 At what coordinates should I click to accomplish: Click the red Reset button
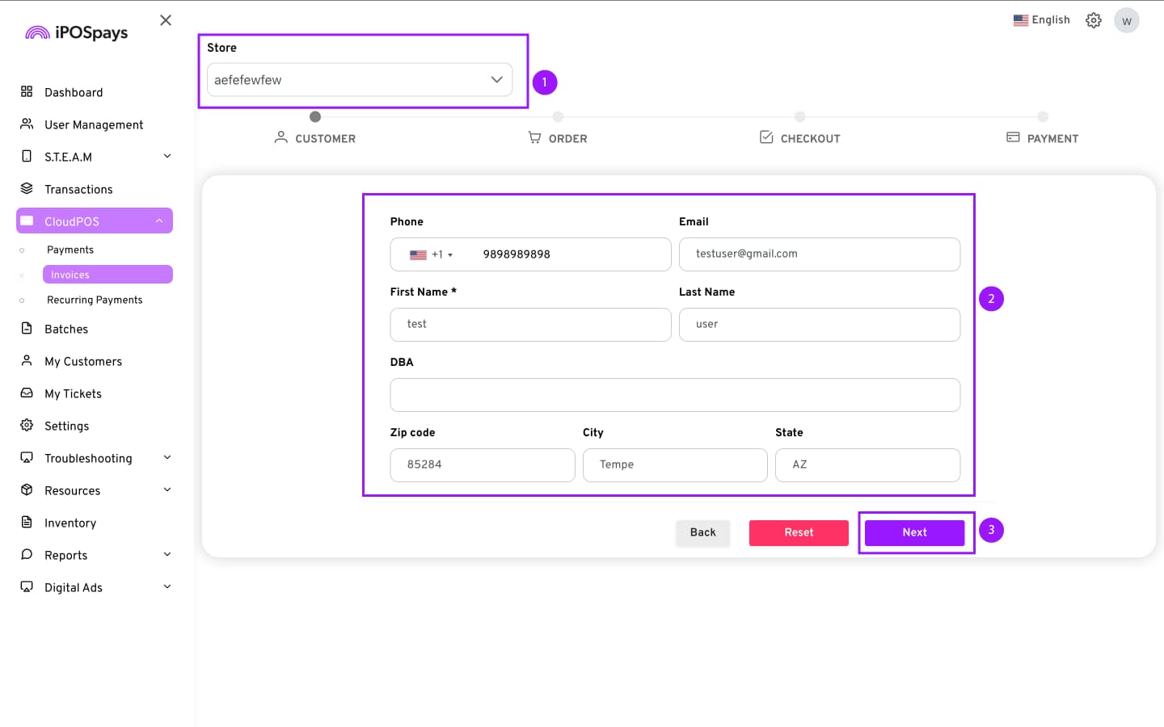[799, 532]
